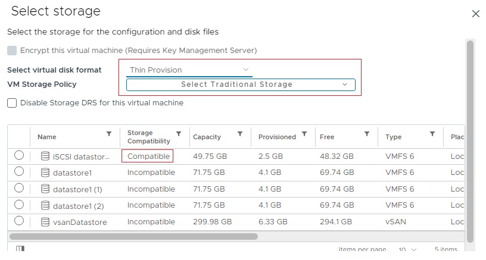This screenshot has width=486, height=260.
Task: Click the filter icon in Name column
Action: pyautogui.click(x=108, y=134)
